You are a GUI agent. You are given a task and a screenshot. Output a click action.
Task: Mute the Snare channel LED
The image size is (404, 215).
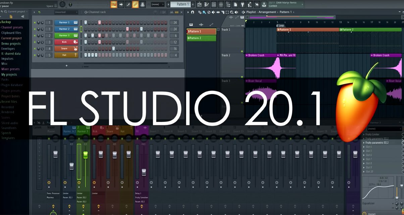point(35,49)
